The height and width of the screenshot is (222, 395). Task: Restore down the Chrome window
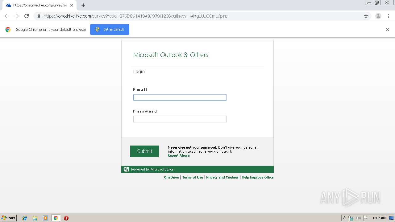point(377,3)
